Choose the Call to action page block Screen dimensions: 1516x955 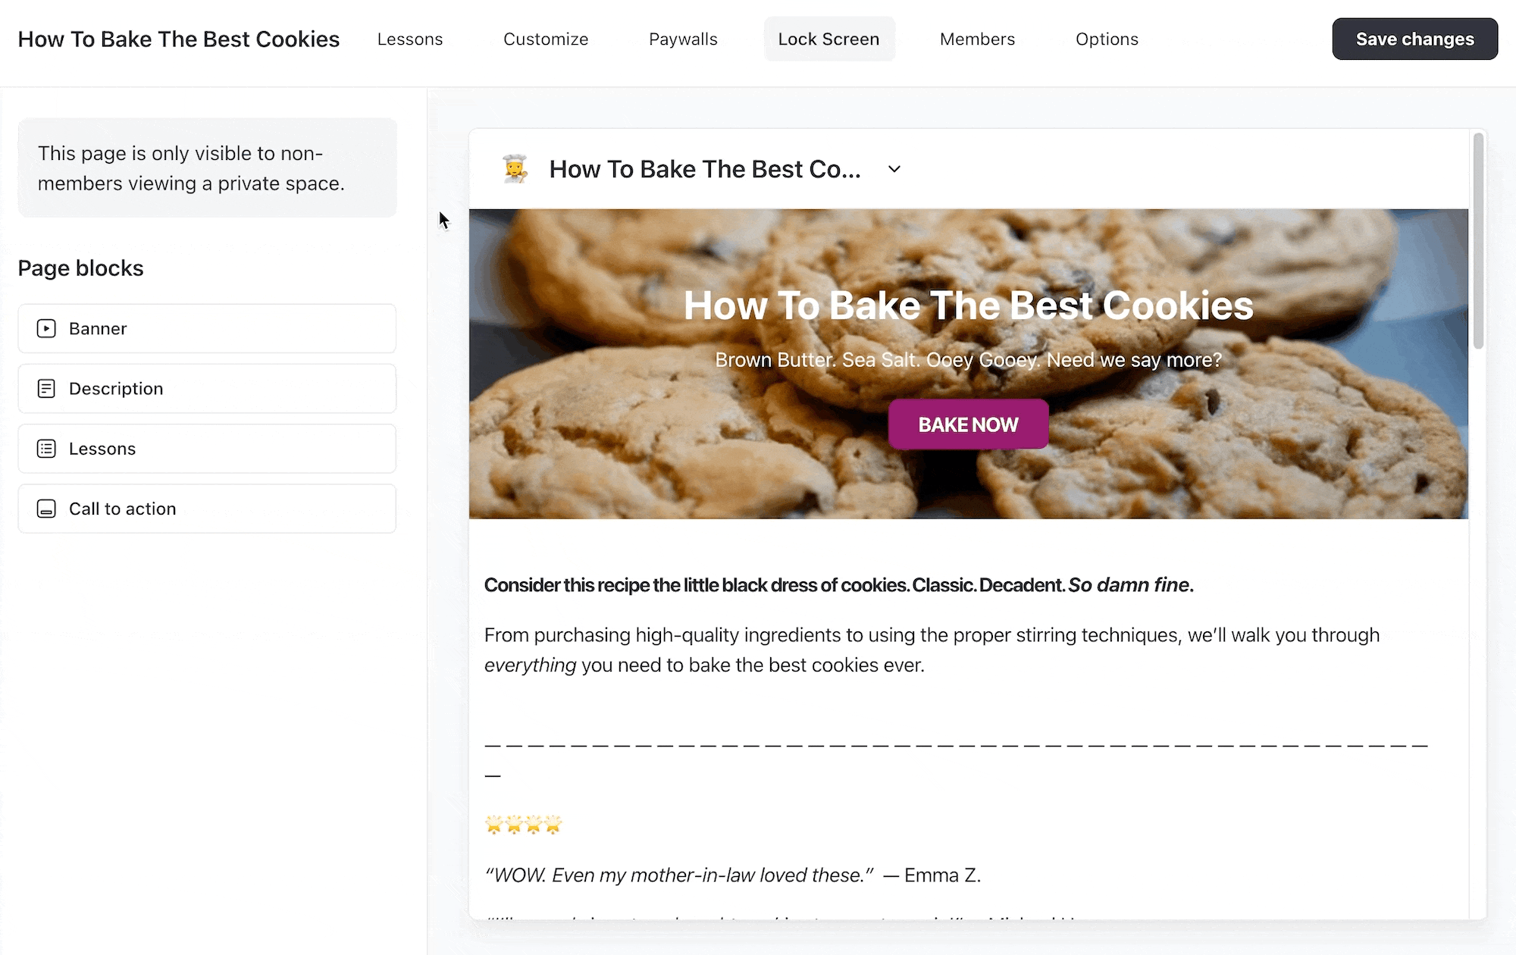coord(207,509)
